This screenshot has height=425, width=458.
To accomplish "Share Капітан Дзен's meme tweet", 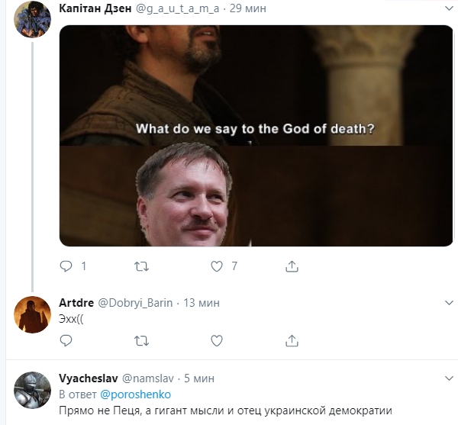I will (292, 266).
